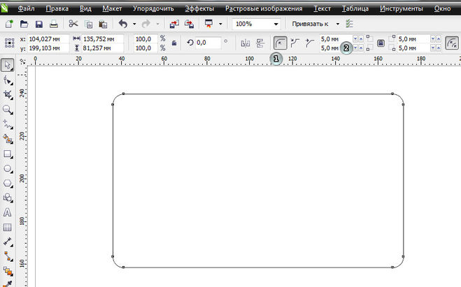Click the rotation angle input field
Image resolution: width=461 pixels, height=287 pixels.
(208, 43)
